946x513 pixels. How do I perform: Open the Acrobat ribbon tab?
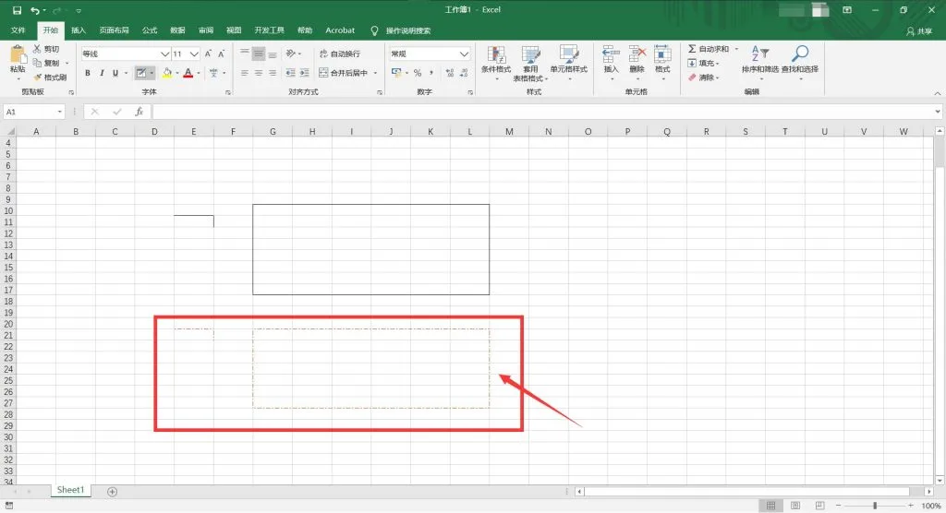pos(340,30)
